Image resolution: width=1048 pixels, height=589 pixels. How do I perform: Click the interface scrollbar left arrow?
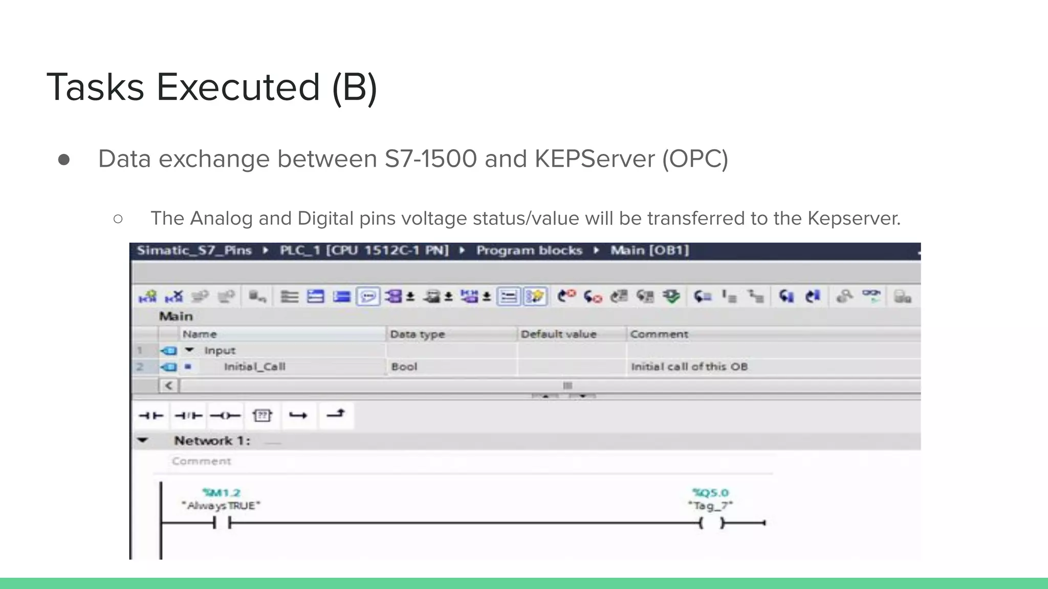pos(169,386)
